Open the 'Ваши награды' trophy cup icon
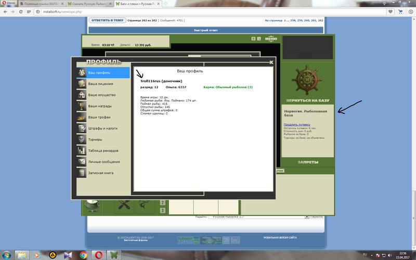The image size is (416, 260). click(82, 106)
